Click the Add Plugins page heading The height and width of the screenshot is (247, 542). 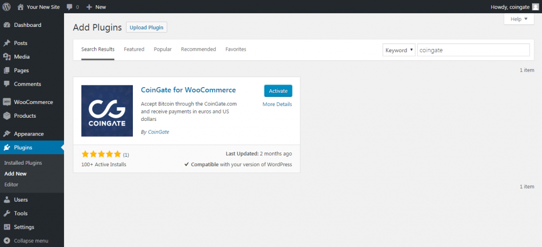(x=97, y=27)
